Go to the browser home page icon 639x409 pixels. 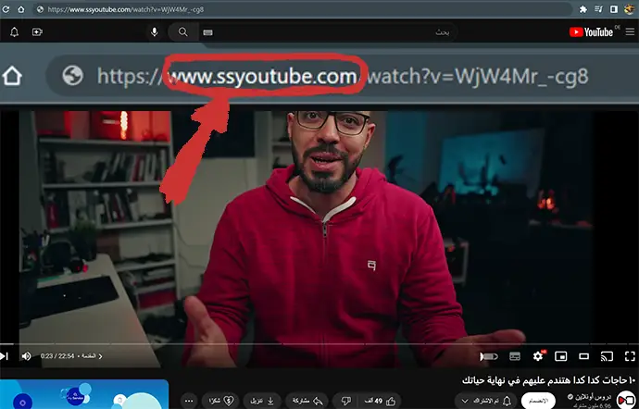20,9
